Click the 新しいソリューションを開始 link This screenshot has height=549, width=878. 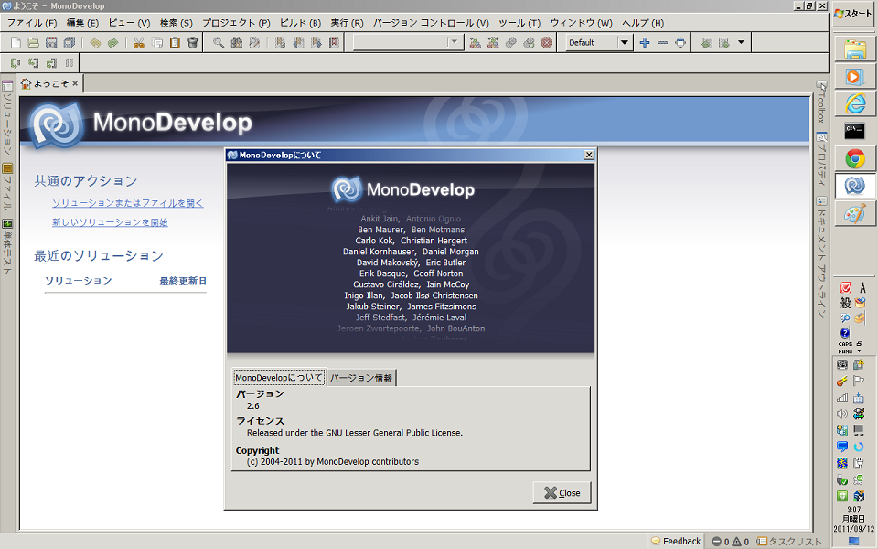click(110, 222)
